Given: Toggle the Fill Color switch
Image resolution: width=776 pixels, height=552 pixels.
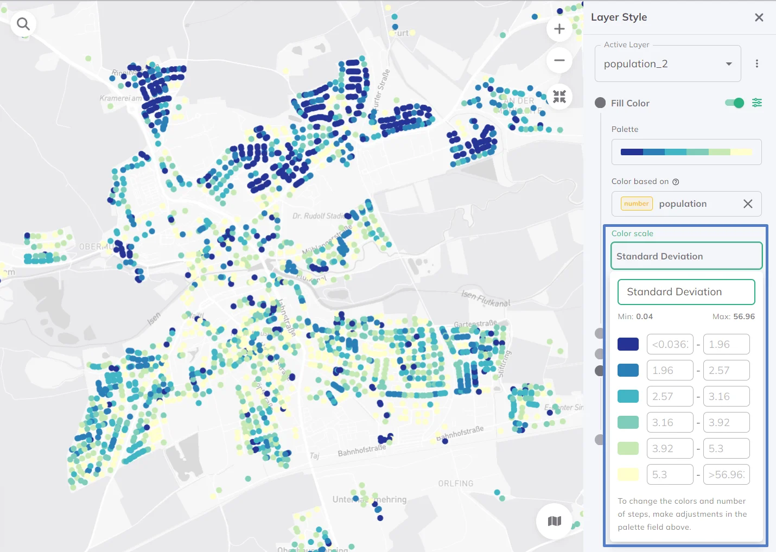Looking at the screenshot, I should pos(735,103).
